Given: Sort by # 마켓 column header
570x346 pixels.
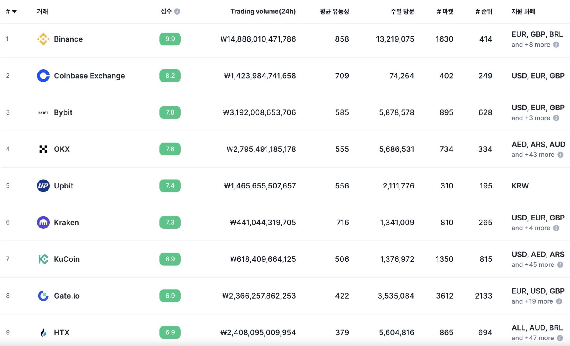Looking at the screenshot, I should (445, 11).
